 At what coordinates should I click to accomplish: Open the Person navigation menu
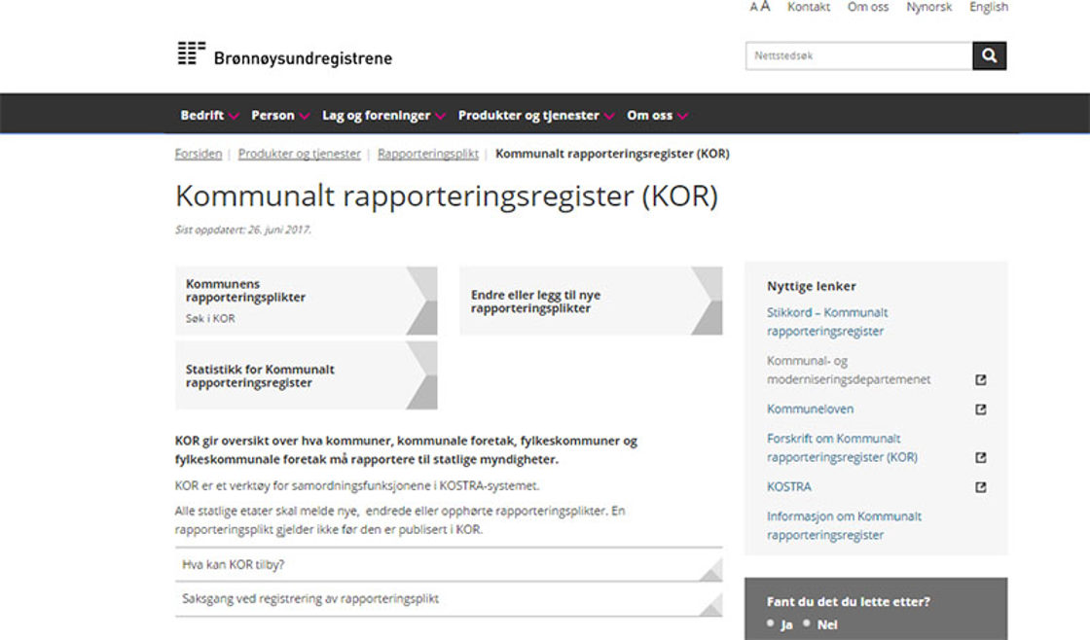[x=280, y=116]
